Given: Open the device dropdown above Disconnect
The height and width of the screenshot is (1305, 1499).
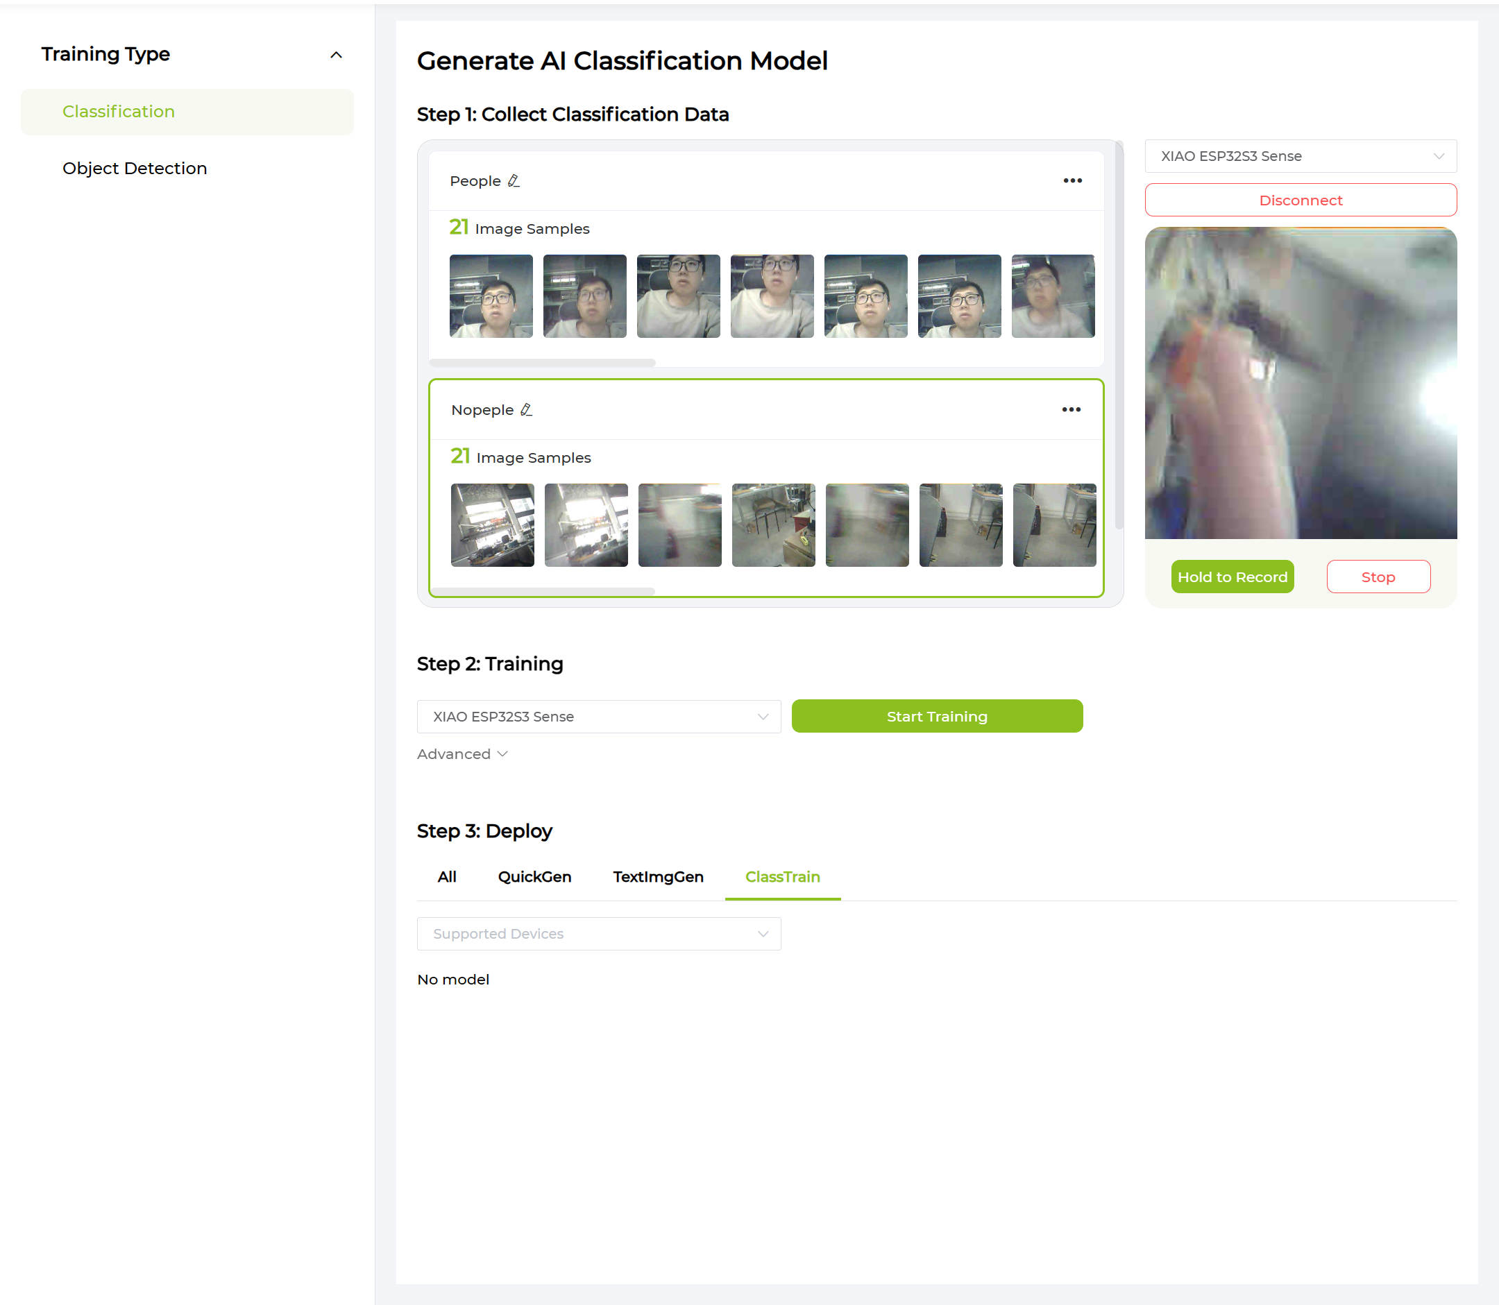Looking at the screenshot, I should coord(1300,156).
